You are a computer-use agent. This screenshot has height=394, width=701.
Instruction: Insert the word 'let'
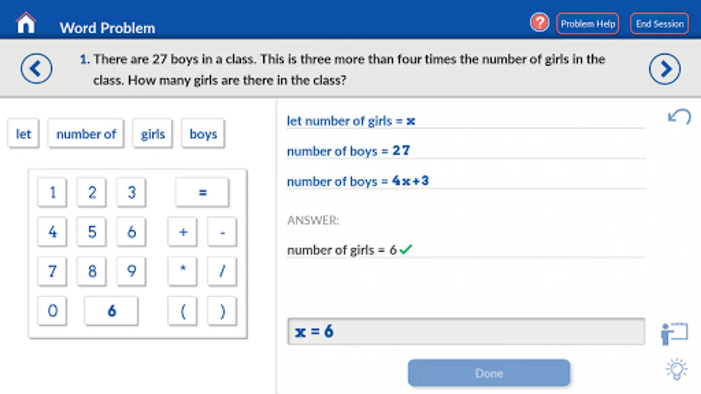pos(23,134)
